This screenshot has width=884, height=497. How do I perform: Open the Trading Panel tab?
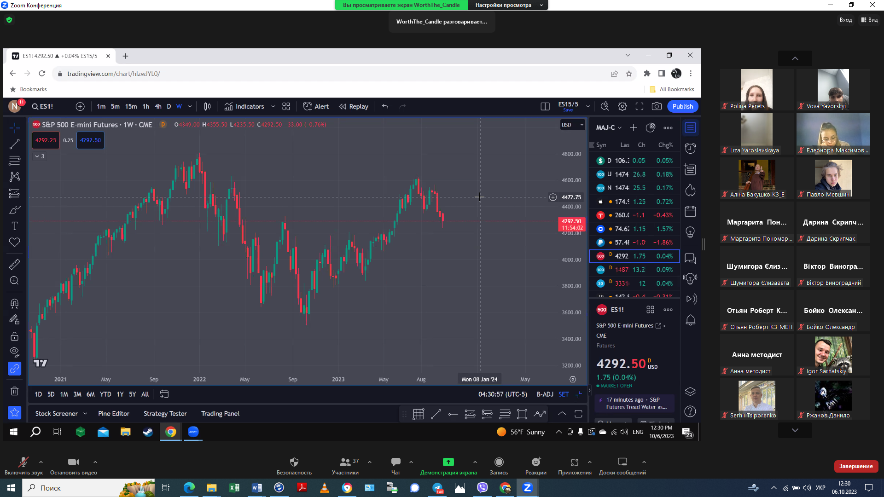click(x=220, y=413)
